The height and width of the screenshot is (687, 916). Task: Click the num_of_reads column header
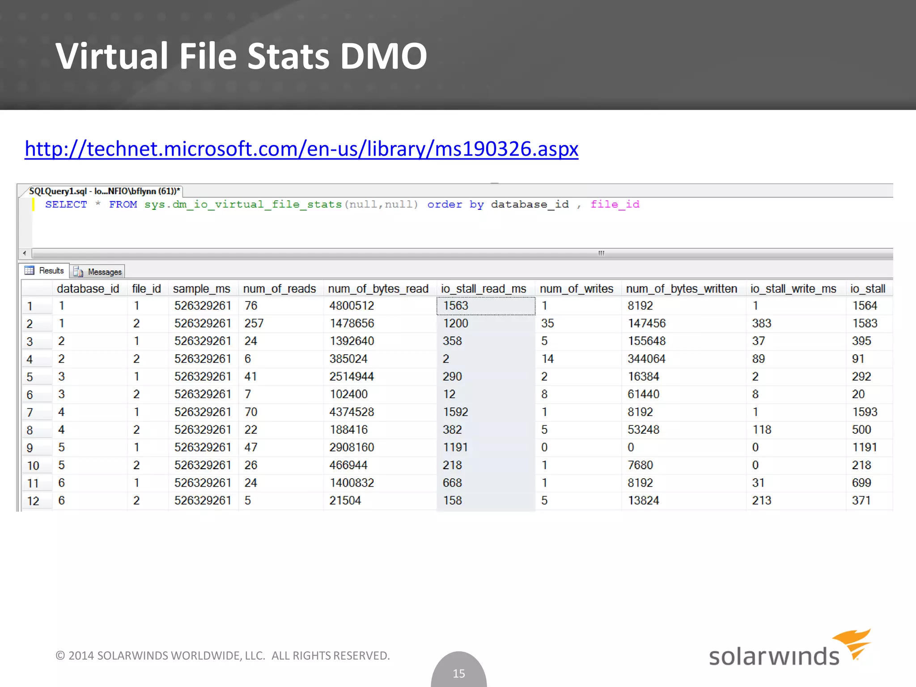280,289
